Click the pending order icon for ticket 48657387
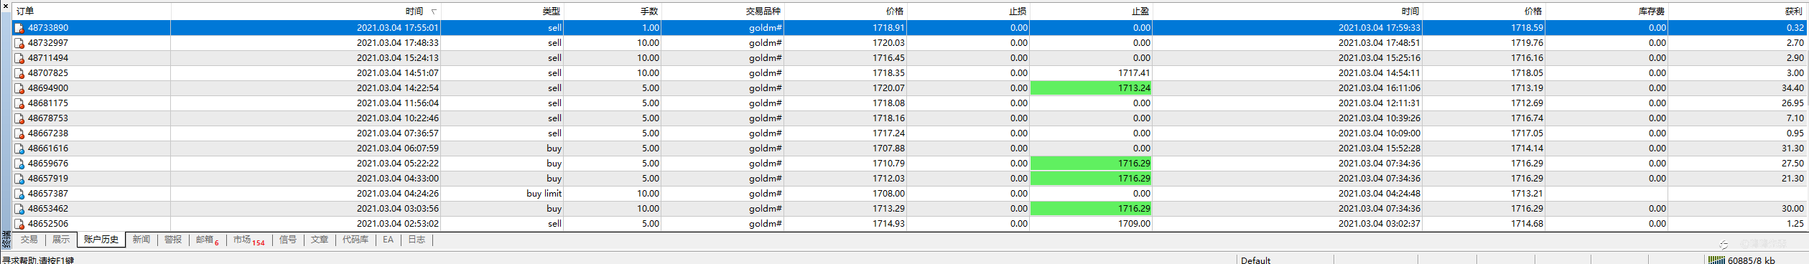This screenshot has width=1809, height=264. 19,194
